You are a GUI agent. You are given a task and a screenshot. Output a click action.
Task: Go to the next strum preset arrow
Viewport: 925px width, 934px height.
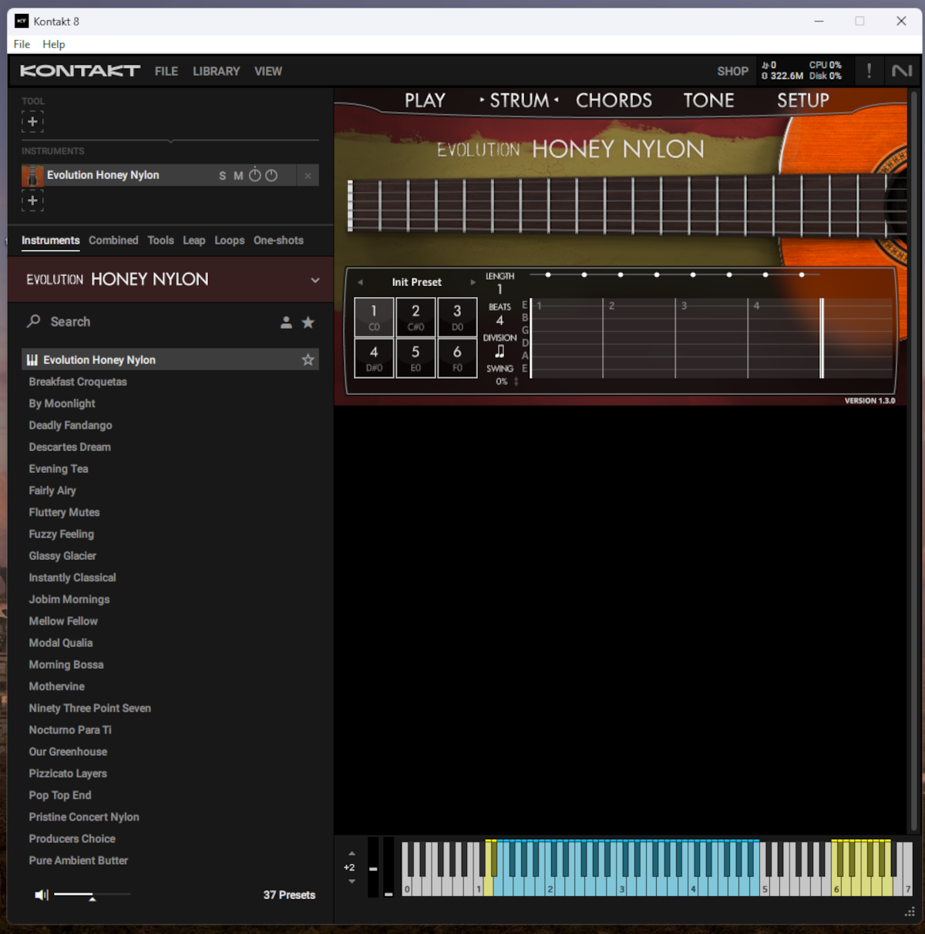tap(473, 282)
